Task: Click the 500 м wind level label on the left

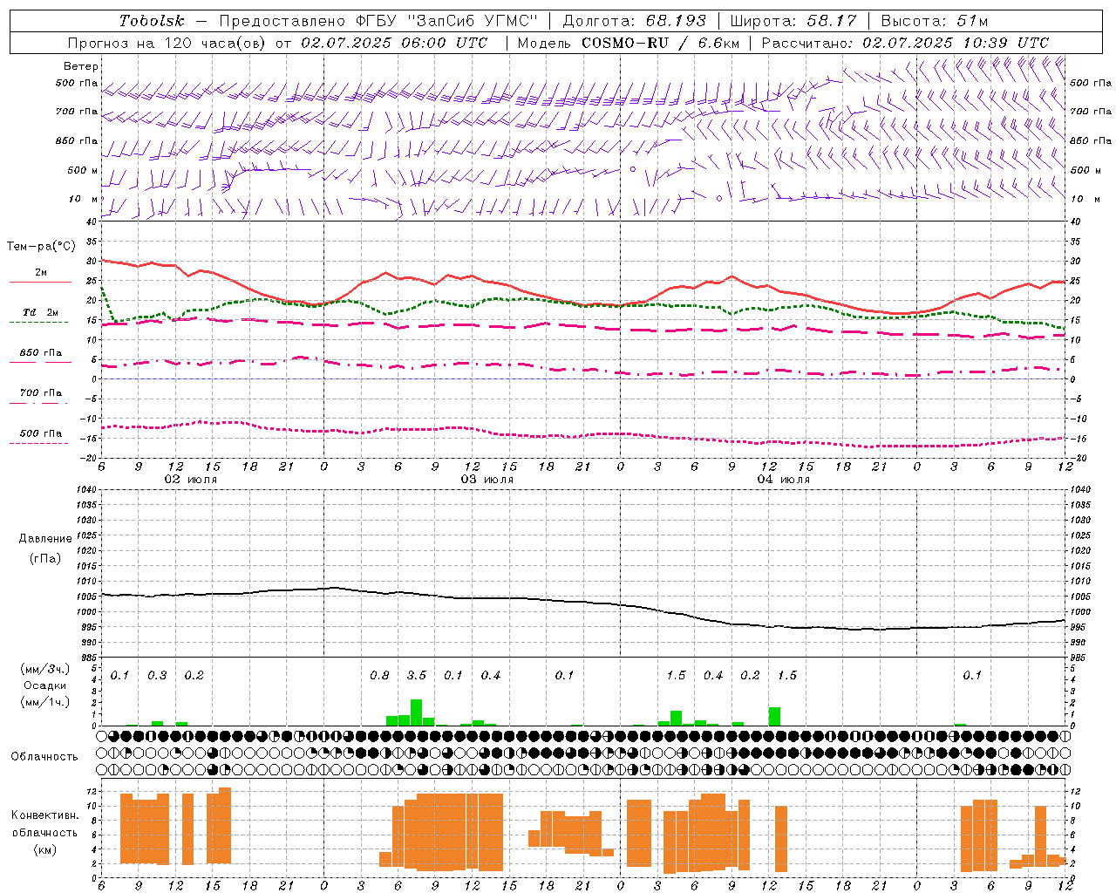Action: (x=83, y=170)
